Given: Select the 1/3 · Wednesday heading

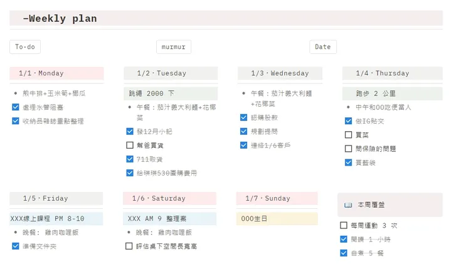Looking at the screenshot, I should pyautogui.click(x=280, y=73).
